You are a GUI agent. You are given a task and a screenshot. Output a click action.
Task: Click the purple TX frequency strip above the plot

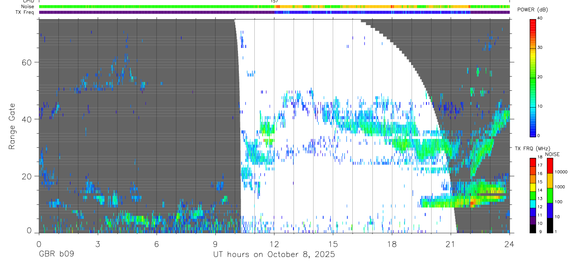(274, 12)
